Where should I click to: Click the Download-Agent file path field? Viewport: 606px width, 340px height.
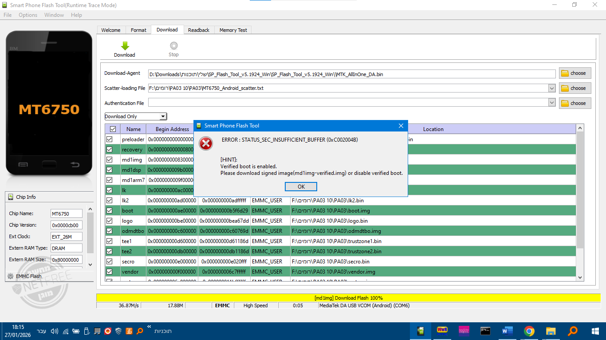pos(351,74)
